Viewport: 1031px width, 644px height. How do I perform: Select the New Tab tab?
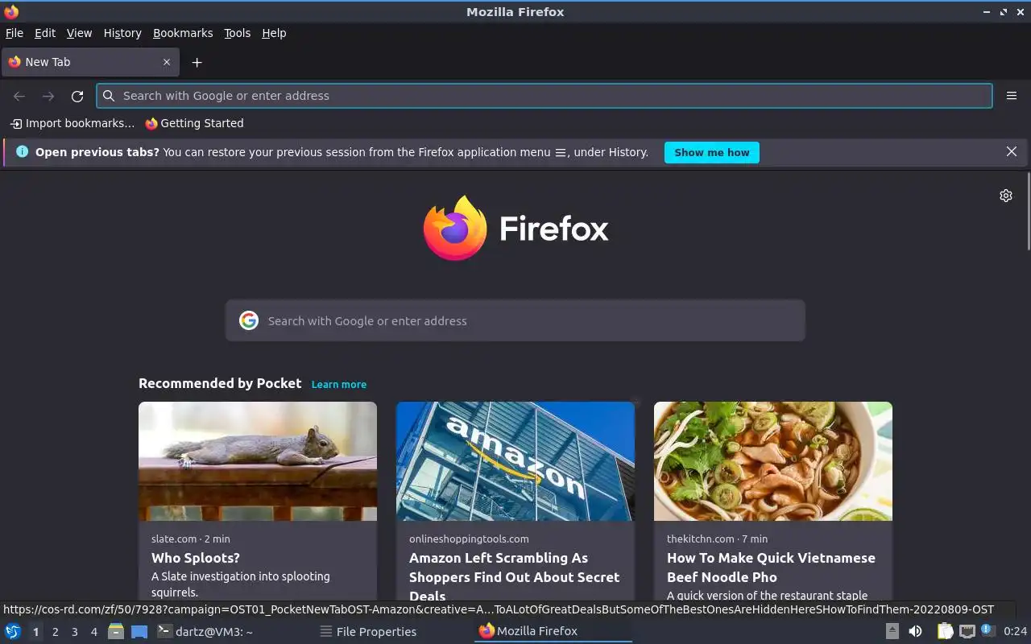89,62
